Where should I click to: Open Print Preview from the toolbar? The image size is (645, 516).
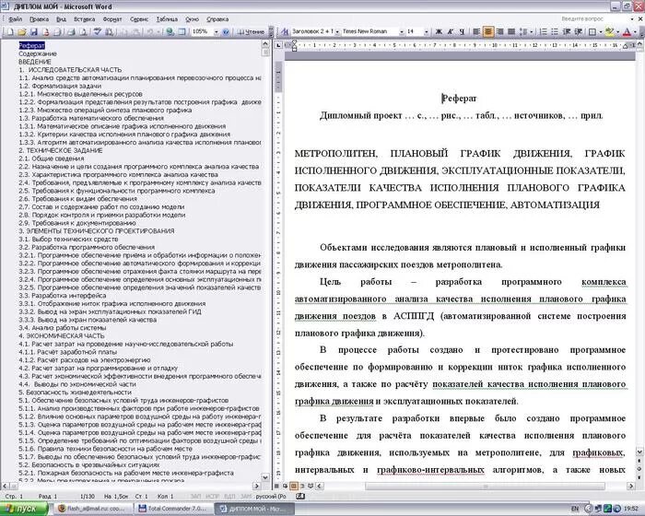pyautogui.click(x=83, y=31)
